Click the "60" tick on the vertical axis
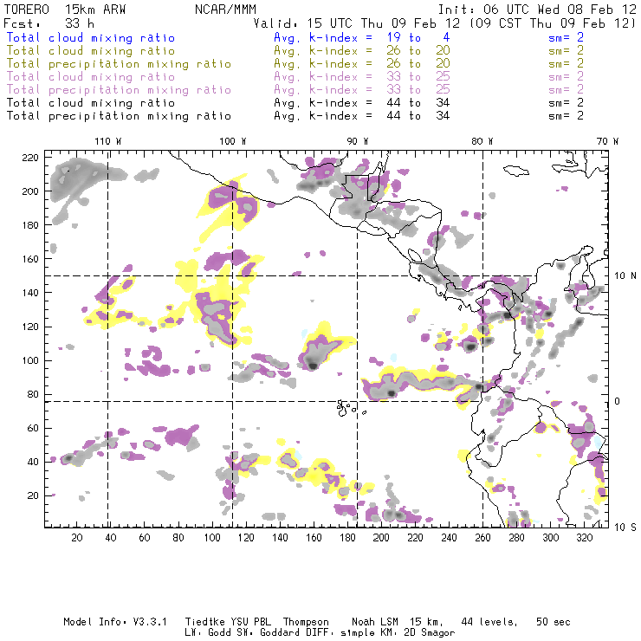Viewport: 641px width, 641px height. pos(33,428)
